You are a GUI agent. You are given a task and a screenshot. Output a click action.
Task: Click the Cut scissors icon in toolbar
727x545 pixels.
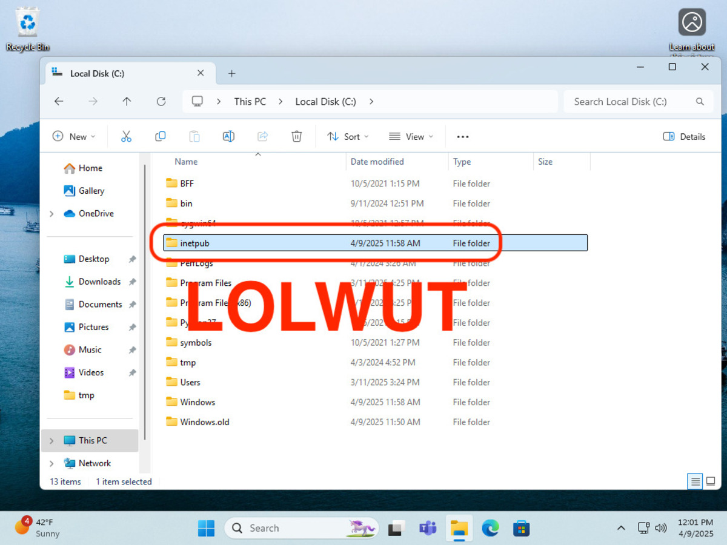coord(126,136)
